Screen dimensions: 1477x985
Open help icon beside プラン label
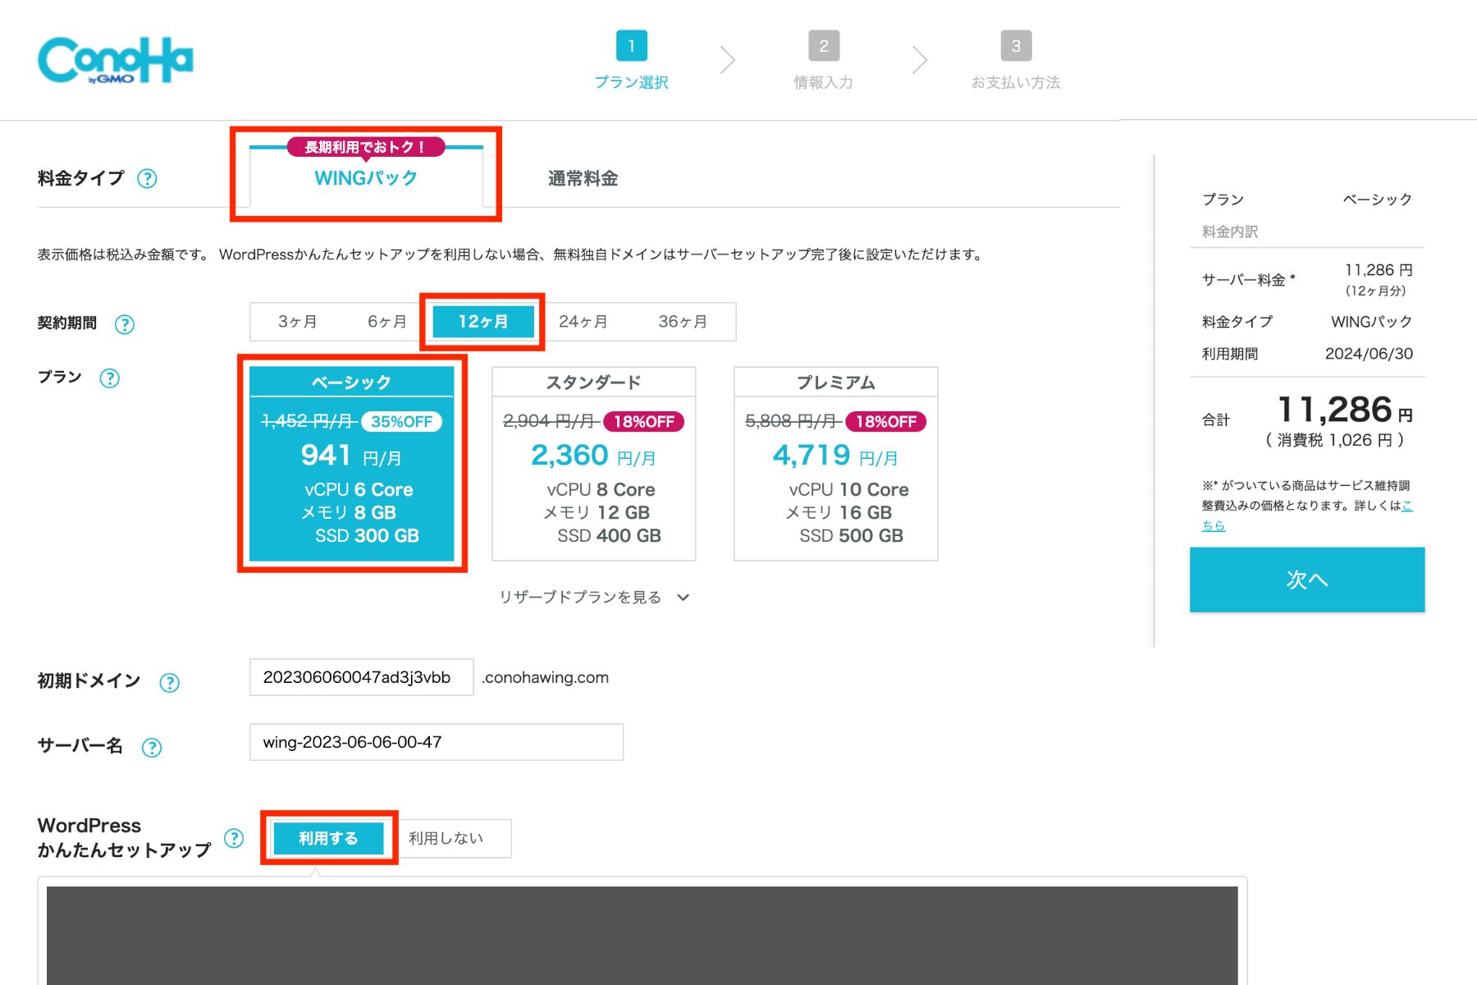pyautogui.click(x=109, y=378)
